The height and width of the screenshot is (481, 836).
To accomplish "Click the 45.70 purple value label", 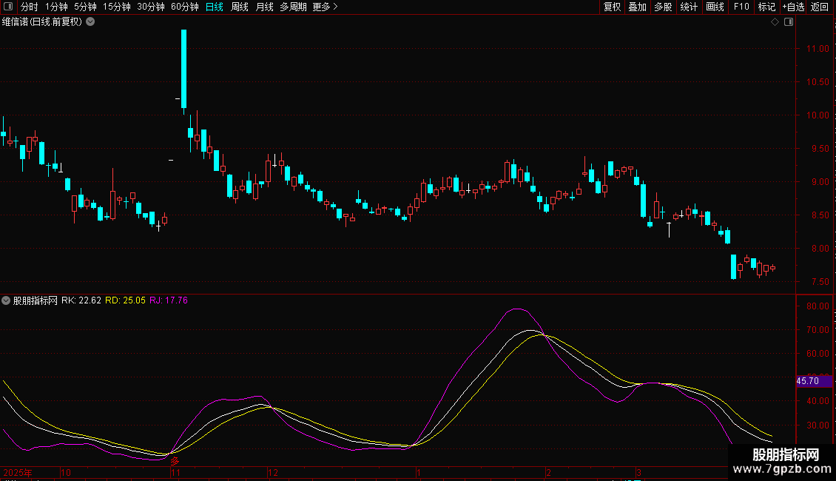I will point(814,381).
